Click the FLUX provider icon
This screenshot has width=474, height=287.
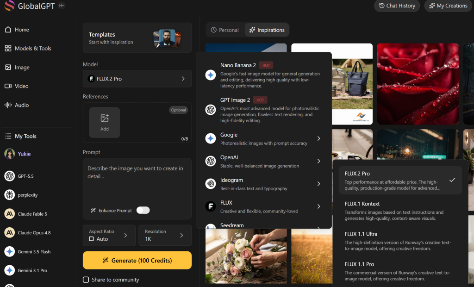click(211, 206)
